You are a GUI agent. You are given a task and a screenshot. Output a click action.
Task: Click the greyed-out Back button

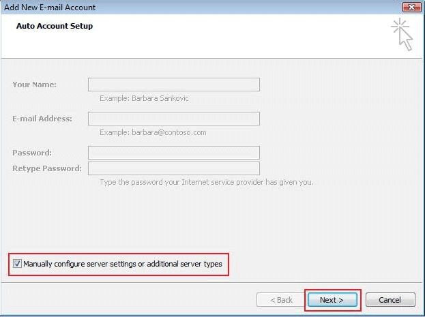point(280,300)
